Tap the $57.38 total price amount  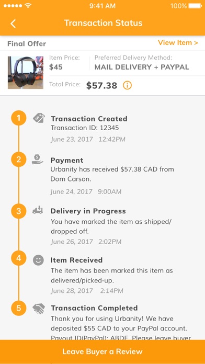tap(101, 85)
